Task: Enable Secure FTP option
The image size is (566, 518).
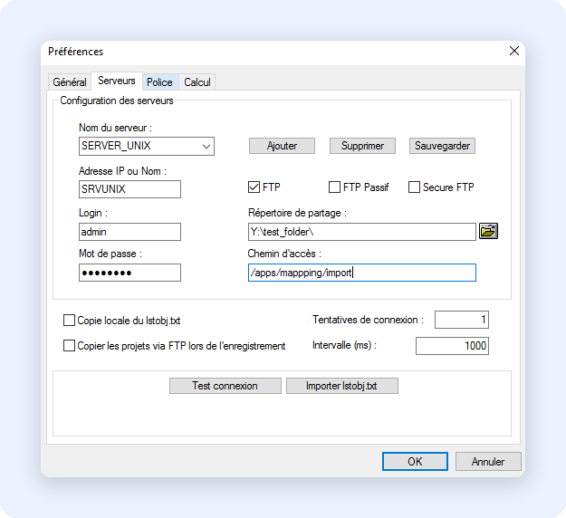Action: tap(414, 187)
